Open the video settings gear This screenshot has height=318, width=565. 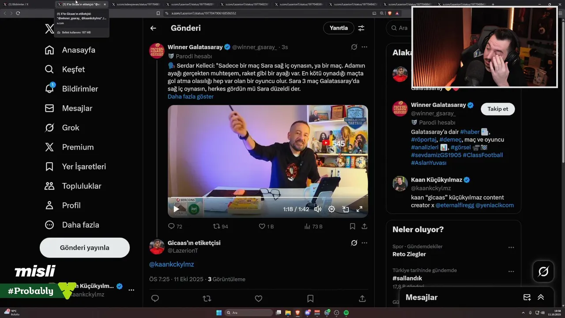point(331,209)
